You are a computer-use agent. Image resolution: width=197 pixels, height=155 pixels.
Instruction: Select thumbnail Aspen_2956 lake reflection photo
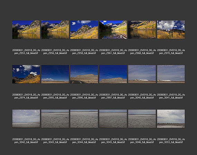55,30
